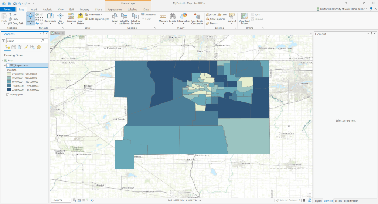The height and width of the screenshot is (204, 378).
Task: Activate the Explore navigation tool
Action: (30, 18)
